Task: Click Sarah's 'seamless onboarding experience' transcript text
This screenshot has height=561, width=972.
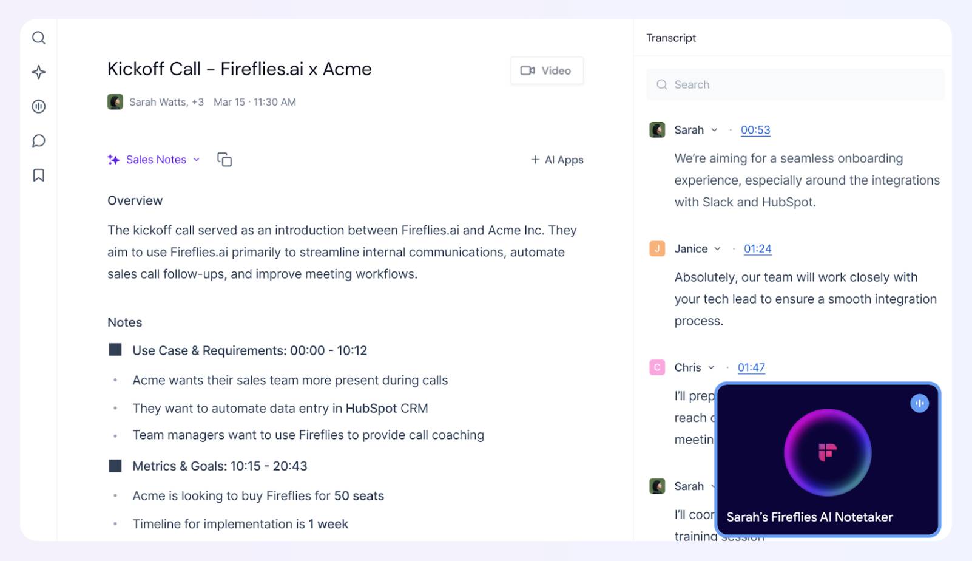Action: (x=807, y=180)
